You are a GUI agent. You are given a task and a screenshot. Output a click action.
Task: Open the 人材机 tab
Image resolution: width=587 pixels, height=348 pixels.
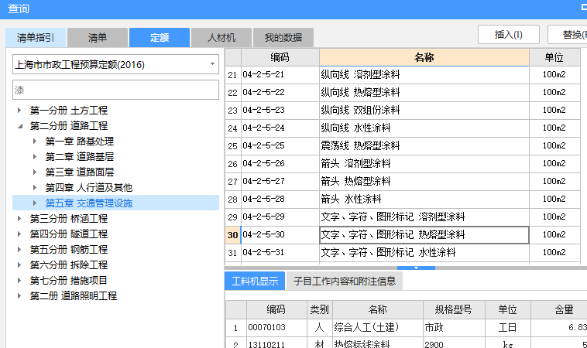pyautogui.click(x=221, y=38)
